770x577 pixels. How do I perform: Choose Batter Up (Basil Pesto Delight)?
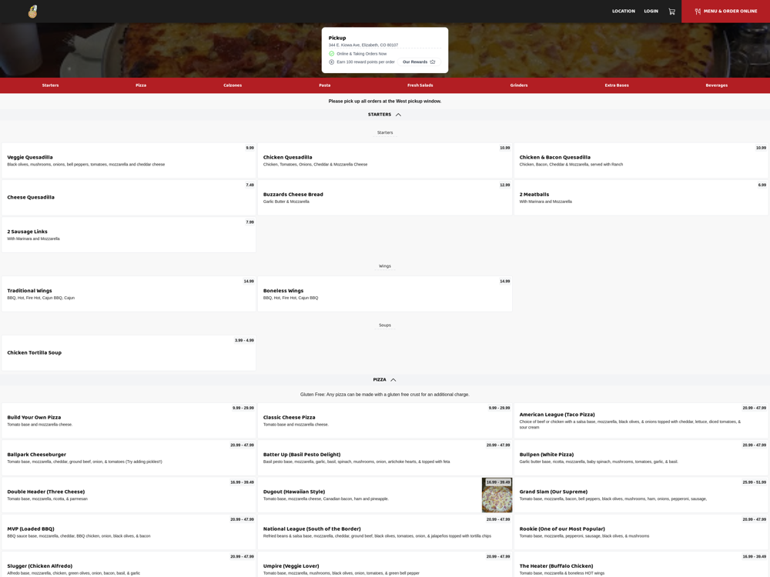point(385,458)
